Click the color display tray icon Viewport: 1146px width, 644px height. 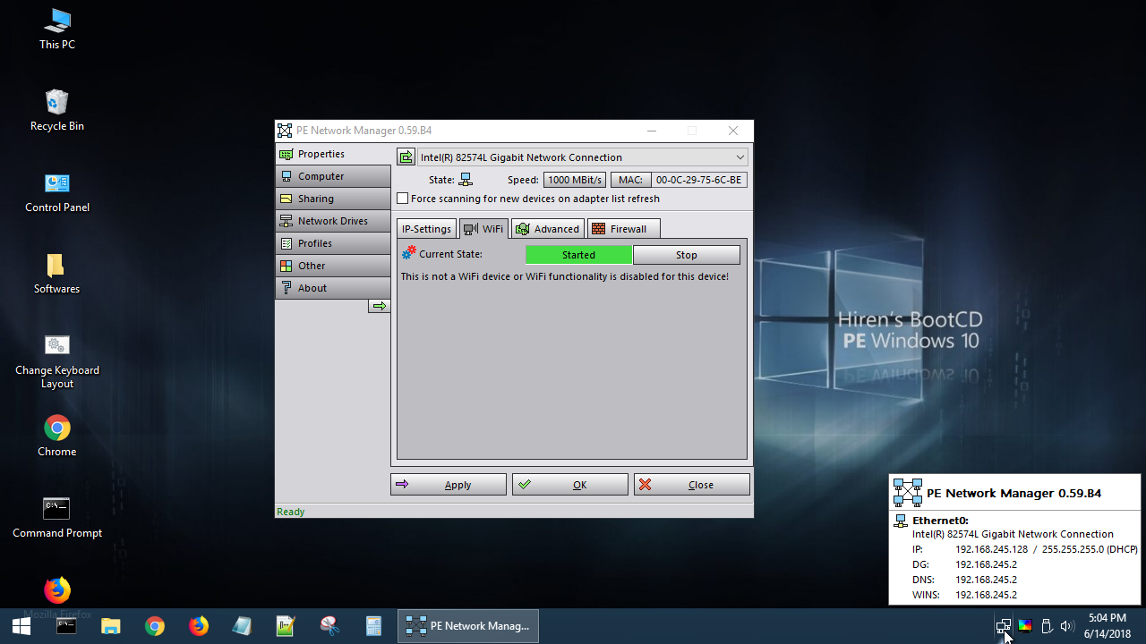pos(1025,626)
